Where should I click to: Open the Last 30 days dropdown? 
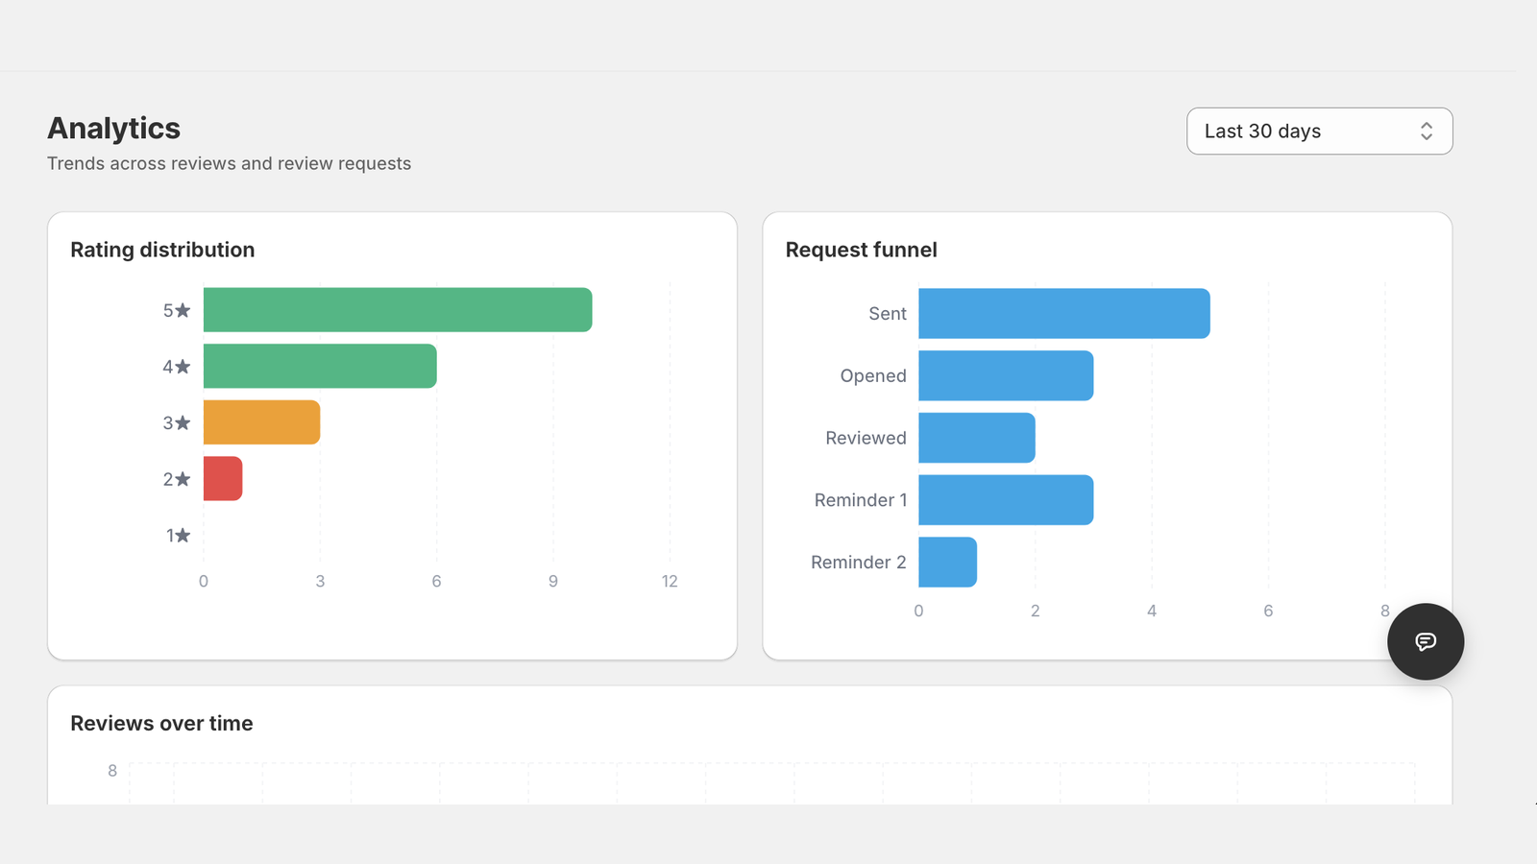coord(1319,132)
